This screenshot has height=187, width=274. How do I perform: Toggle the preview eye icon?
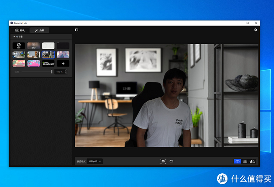[x=237, y=161]
